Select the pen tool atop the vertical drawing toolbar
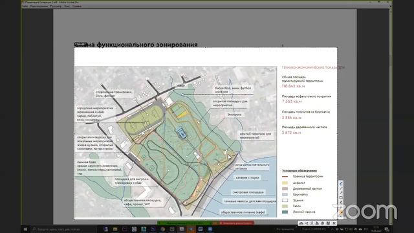 click(x=341, y=184)
